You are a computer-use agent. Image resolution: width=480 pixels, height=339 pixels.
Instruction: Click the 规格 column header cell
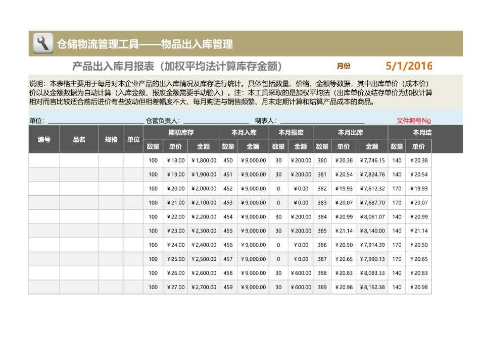111,140
